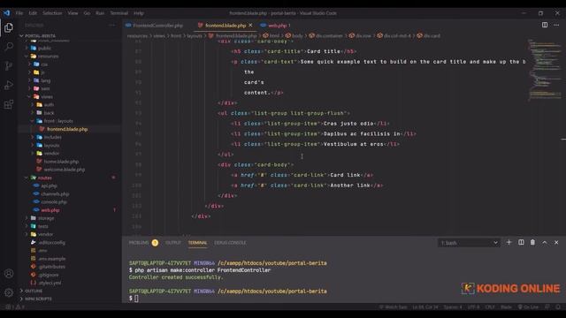Click the UTF-8 encoding indicator
This screenshot has height=318, width=566.
[x=474, y=307]
